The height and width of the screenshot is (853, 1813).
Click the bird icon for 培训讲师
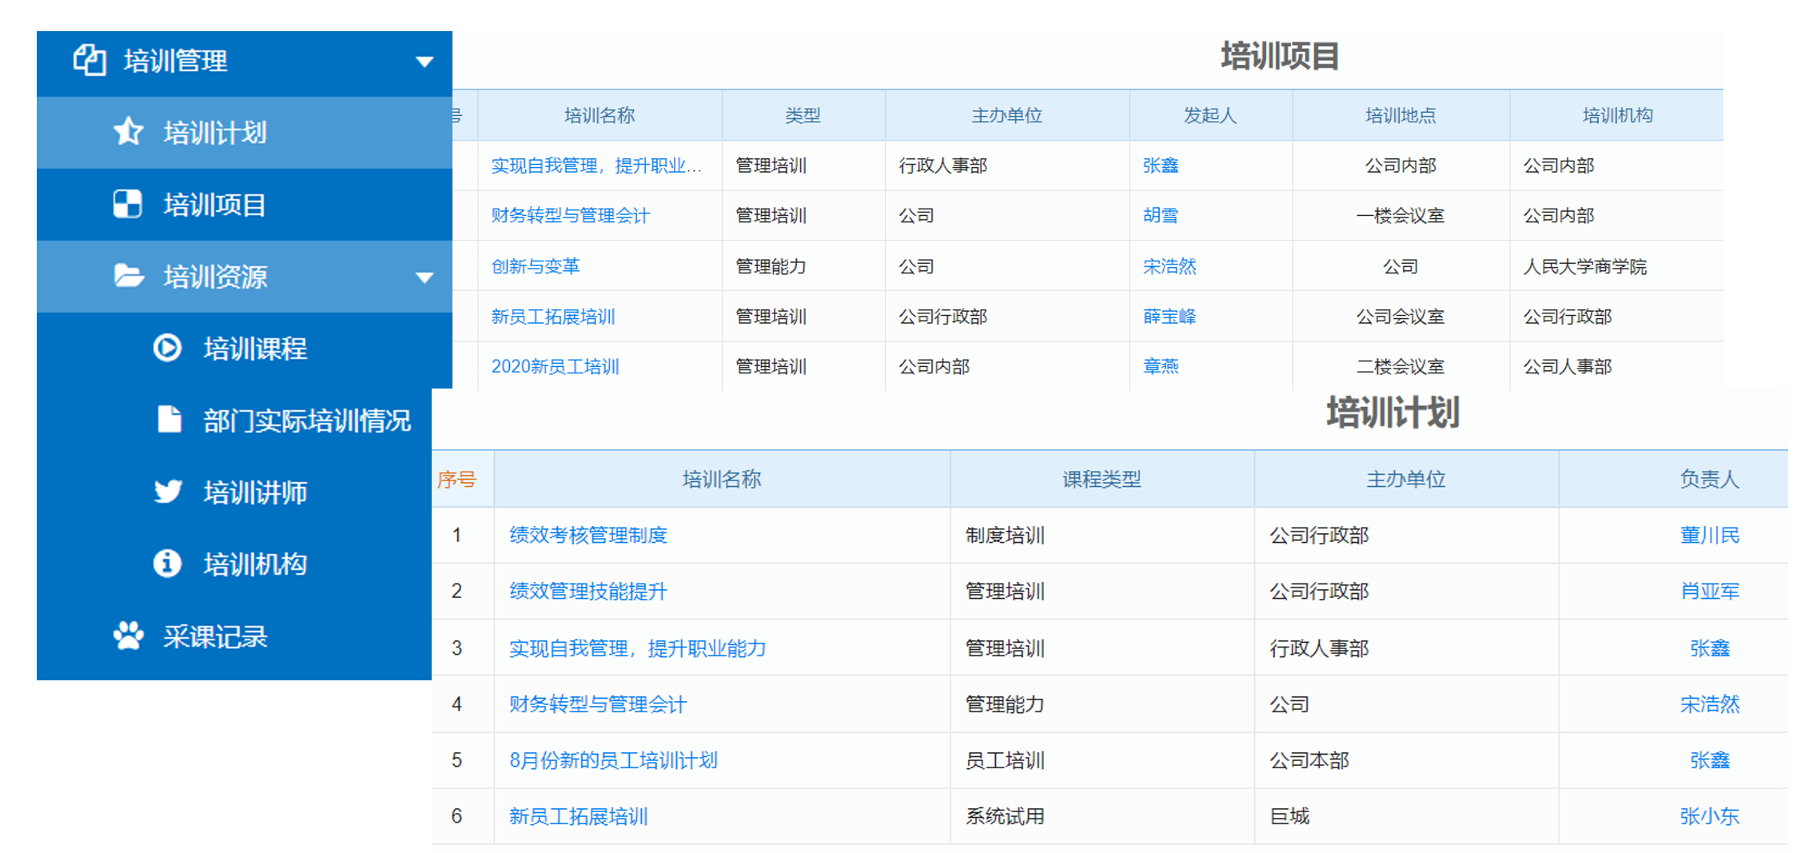tap(168, 491)
